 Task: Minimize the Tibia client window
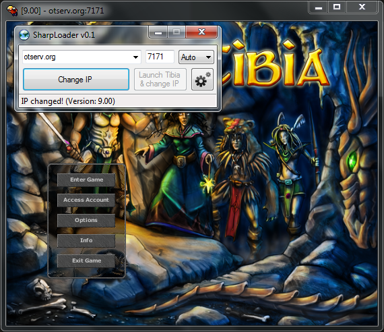click(x=319, y=7)
